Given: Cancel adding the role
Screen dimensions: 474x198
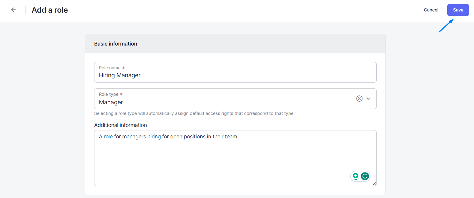Looking at the screenshot, I should 431,10.
